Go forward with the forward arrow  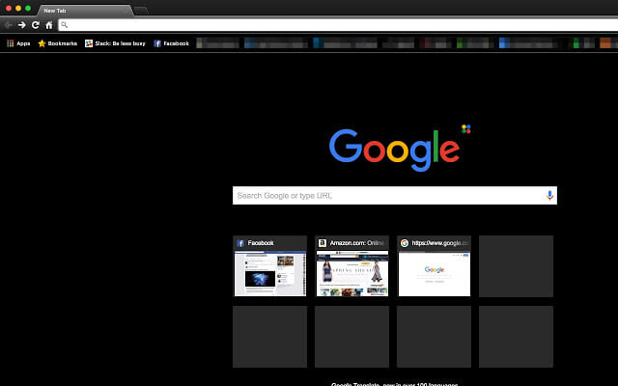(21, 25)
